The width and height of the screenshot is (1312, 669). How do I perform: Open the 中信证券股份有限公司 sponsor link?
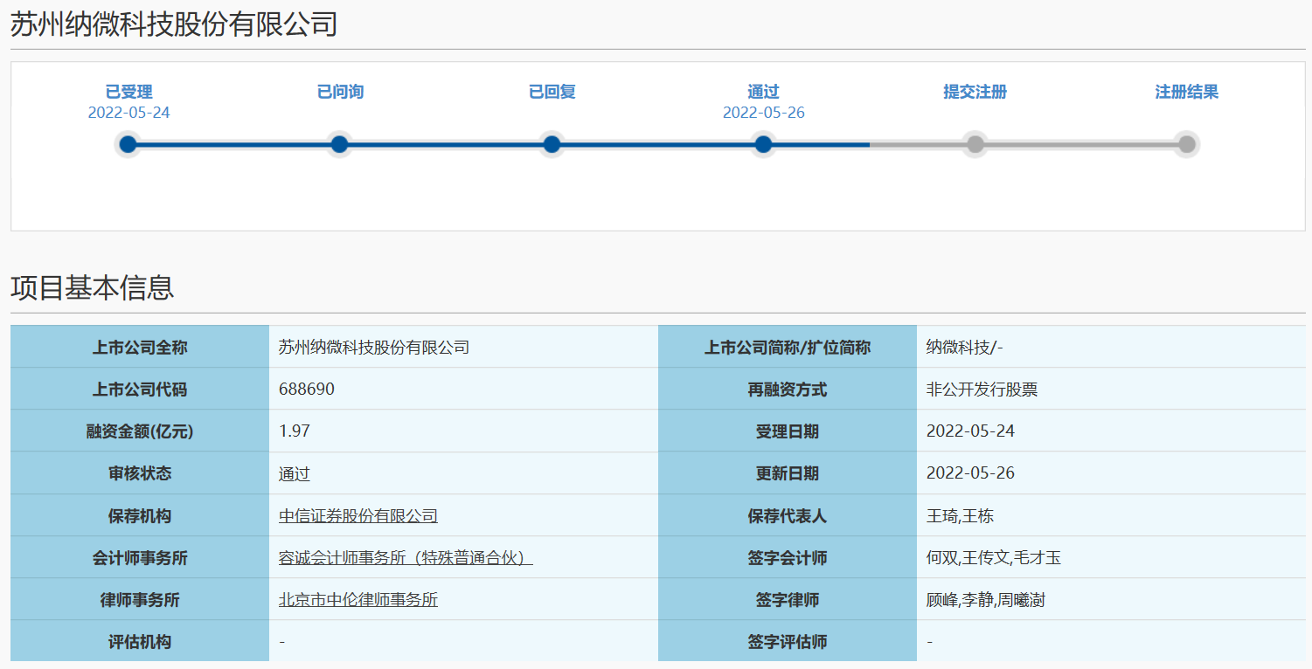tap(358, 516)
